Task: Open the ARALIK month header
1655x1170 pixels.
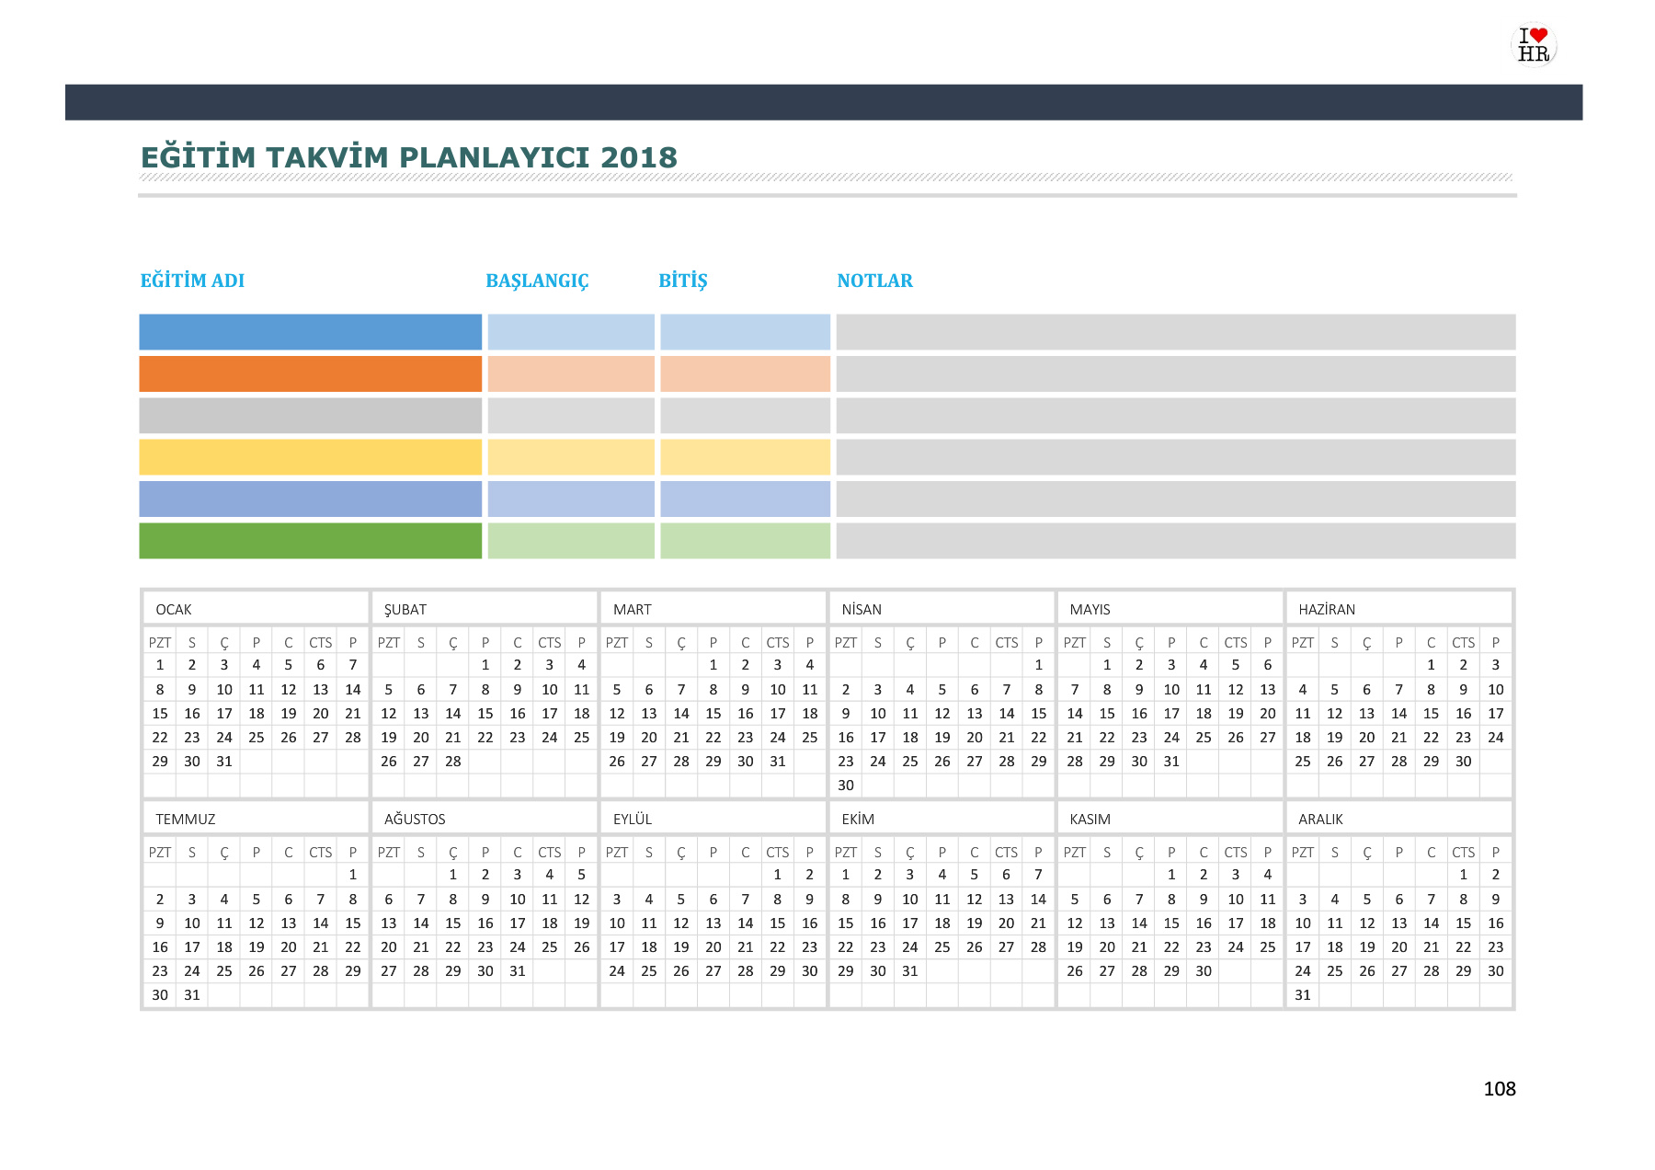Action: [x=1320, y=819]
